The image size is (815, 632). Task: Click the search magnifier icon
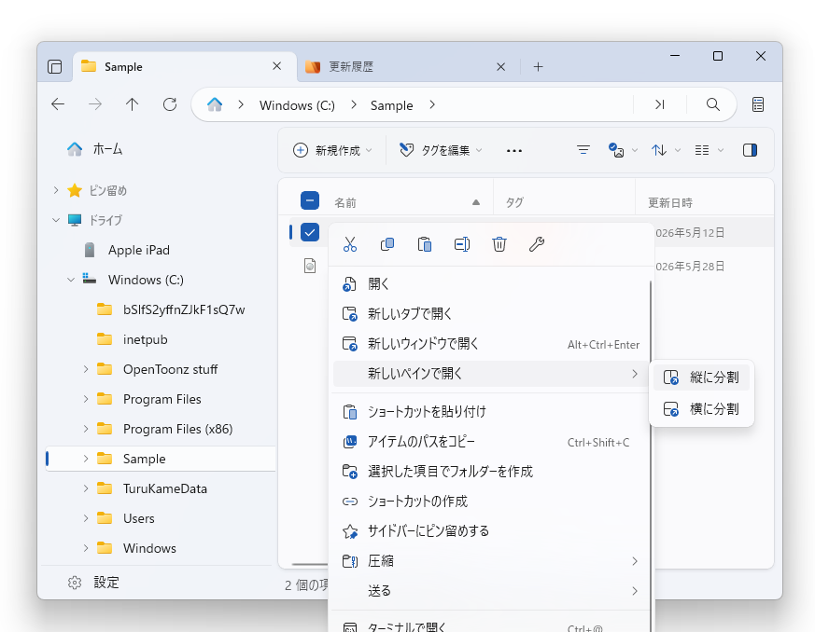713,104
